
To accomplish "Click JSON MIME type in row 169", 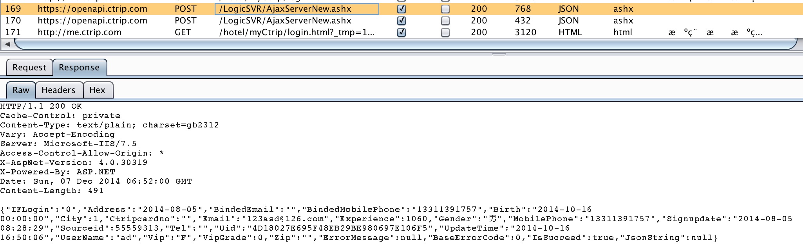I will (568, 9).
